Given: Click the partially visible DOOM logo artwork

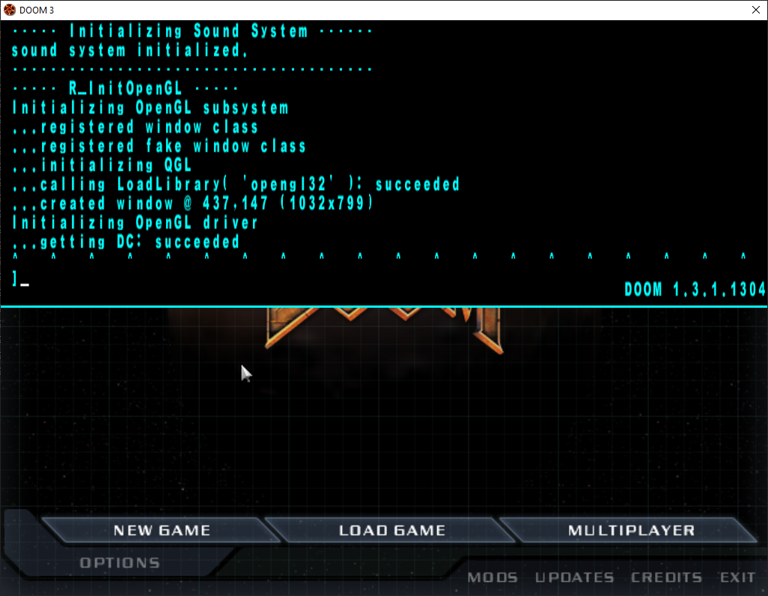Looking at the screenshot, I should coord(383,326).
